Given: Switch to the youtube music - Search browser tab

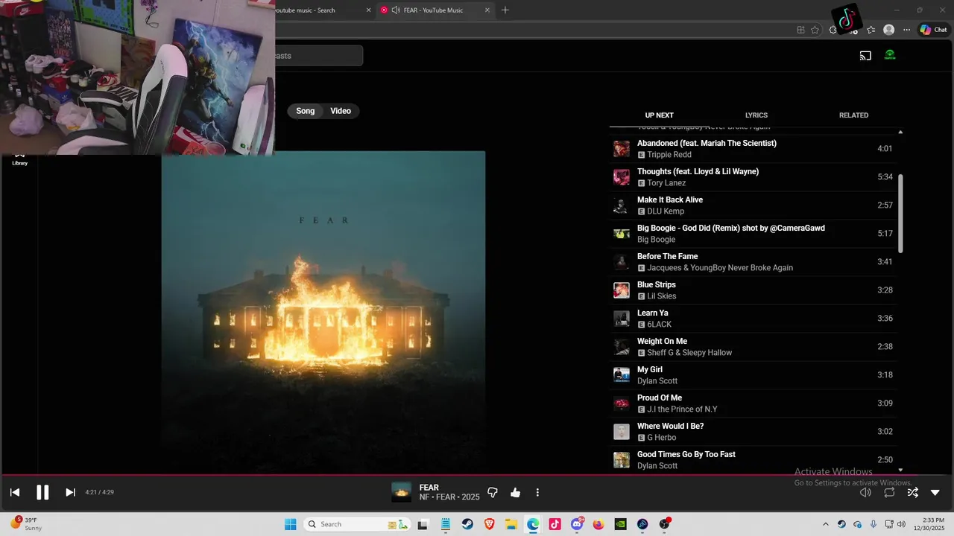Looking at the screenshot, I should pyautogui.click(x=305, y=10).
